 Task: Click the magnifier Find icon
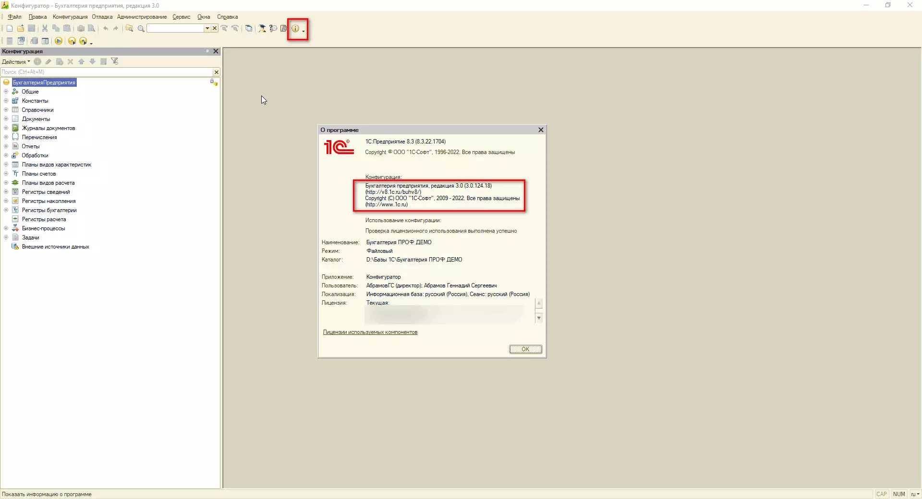141,28
